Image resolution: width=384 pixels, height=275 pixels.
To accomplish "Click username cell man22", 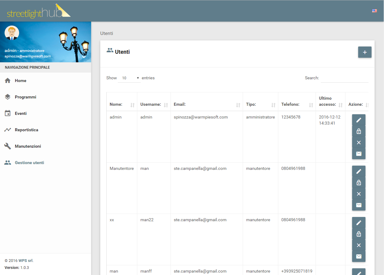I will (x=147, y=220).
